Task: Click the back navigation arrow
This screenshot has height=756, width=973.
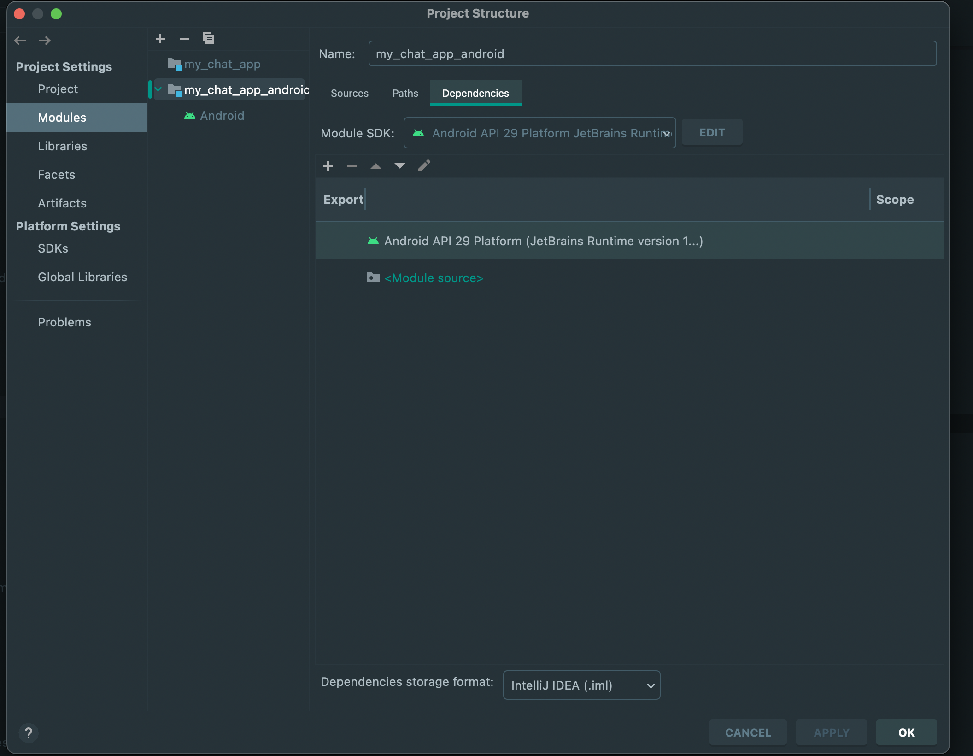Action: coord(20,41)
